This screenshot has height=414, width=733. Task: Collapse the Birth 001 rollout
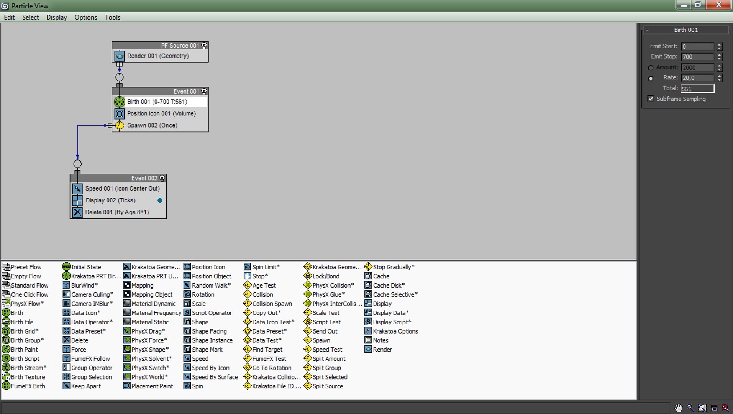coord(685,30)
